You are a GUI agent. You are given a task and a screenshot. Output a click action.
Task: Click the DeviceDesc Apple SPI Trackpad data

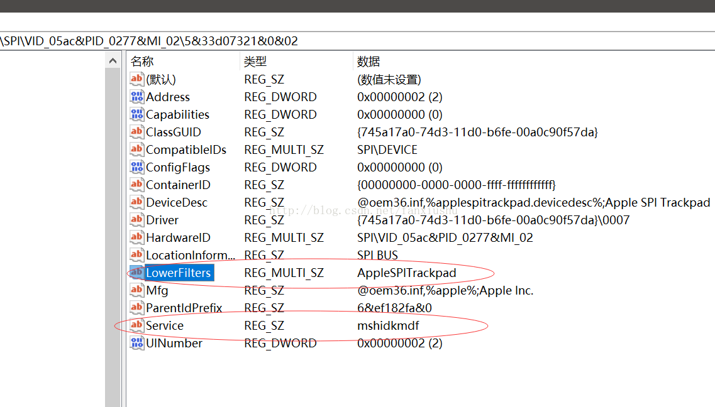coord(533,203)
